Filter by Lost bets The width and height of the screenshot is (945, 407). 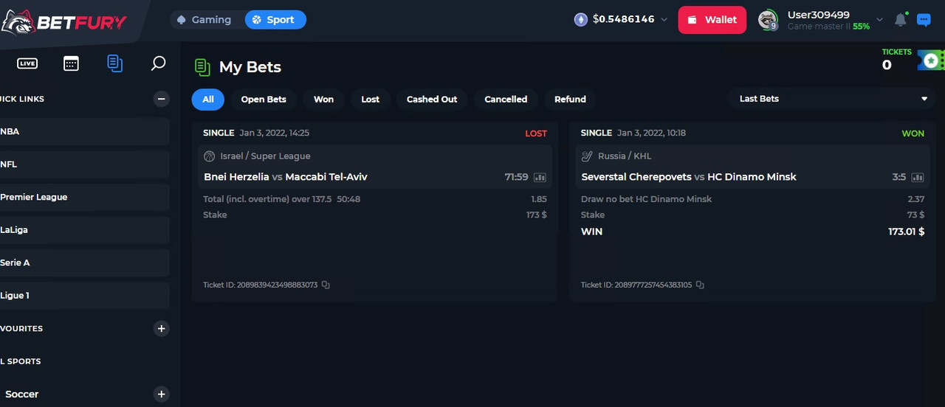point(370,99)
